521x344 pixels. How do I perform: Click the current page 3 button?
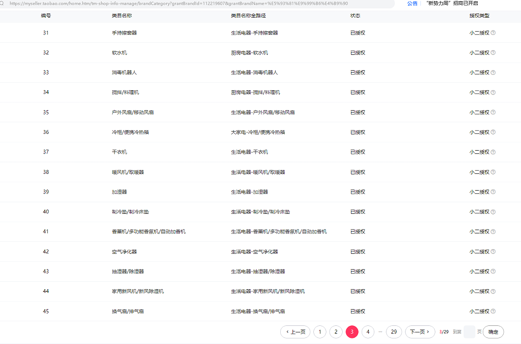coord(352,332)
